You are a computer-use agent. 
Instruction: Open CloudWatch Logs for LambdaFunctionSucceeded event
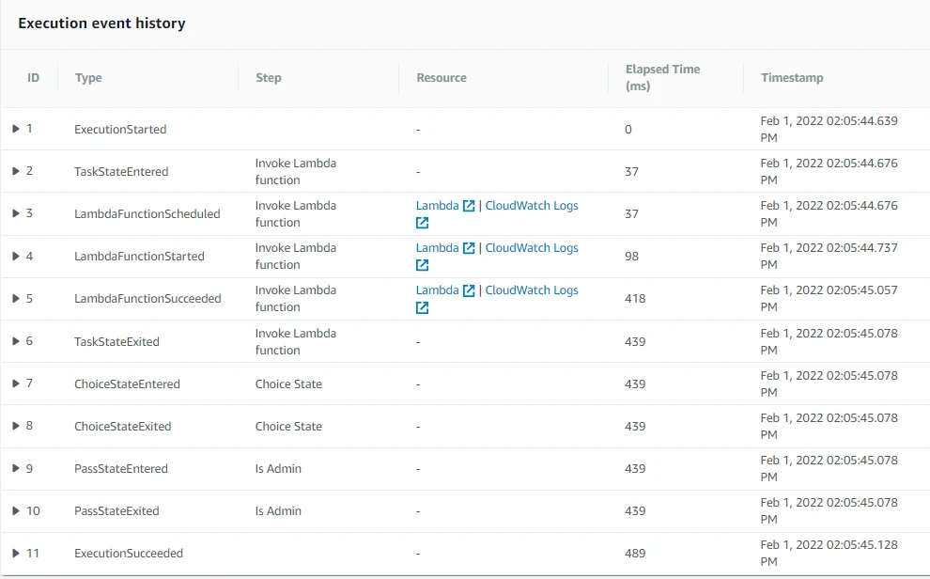pyautogui.click(x=531, y=290)
